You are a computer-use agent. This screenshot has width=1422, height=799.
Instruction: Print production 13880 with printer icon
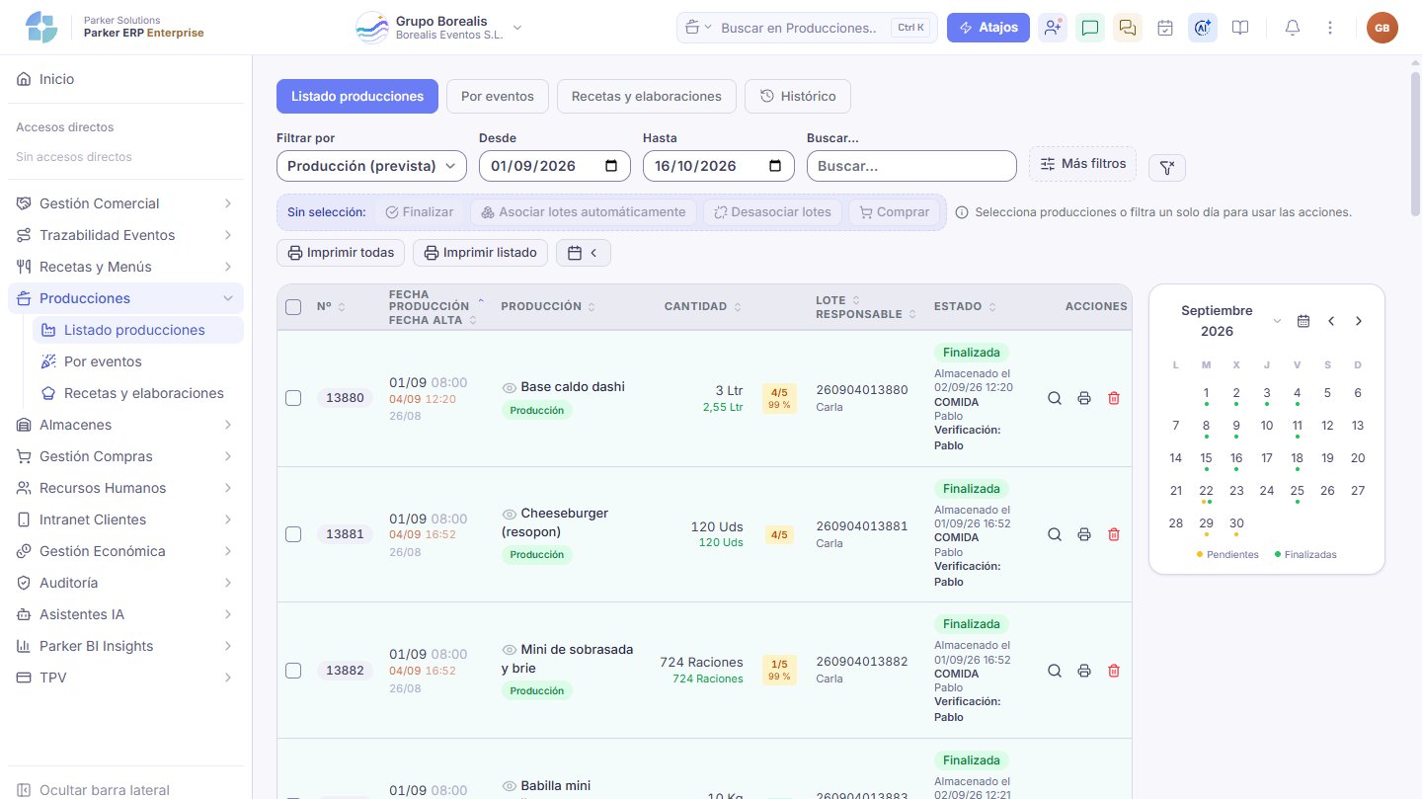(1084, 398)
